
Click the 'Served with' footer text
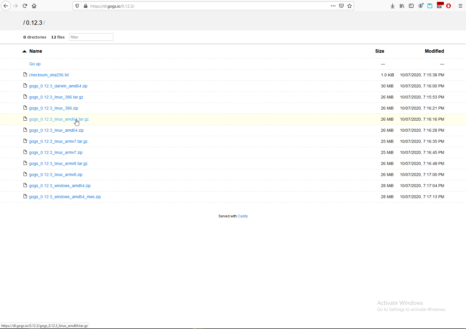[227, 216]
